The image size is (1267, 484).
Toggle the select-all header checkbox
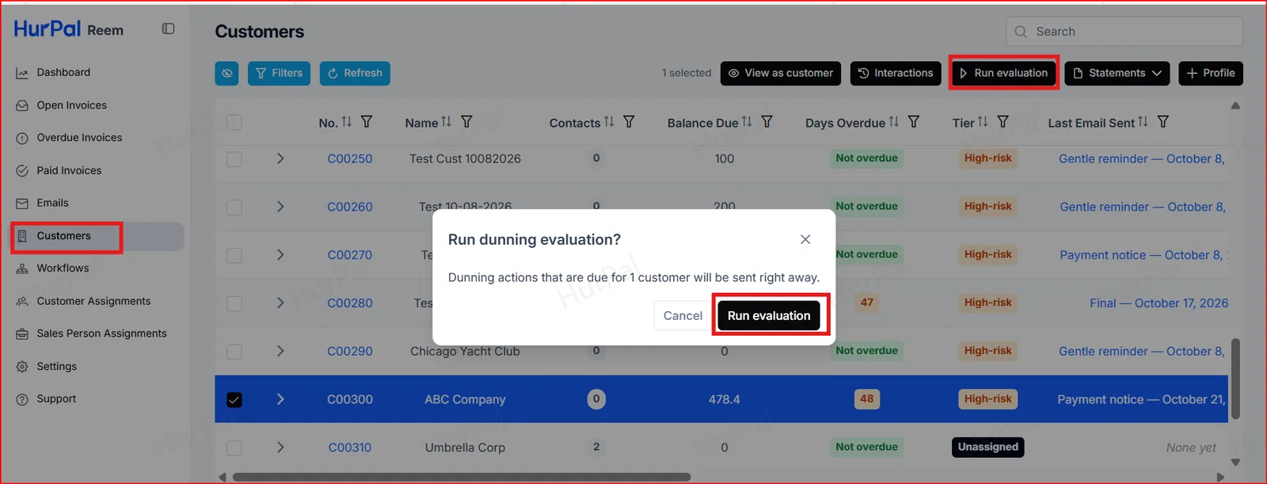tap(234, 122)
